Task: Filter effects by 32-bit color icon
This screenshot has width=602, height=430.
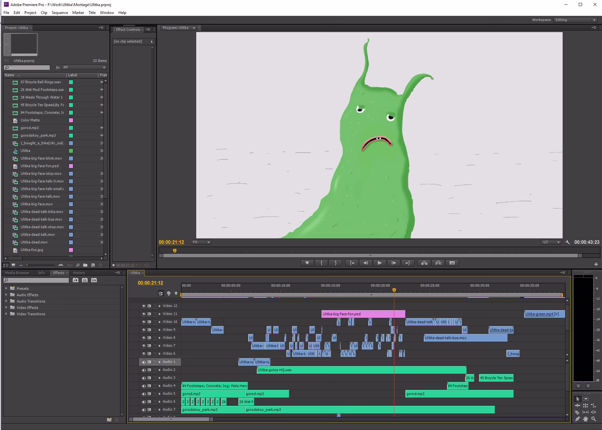Action: (85, 280)
